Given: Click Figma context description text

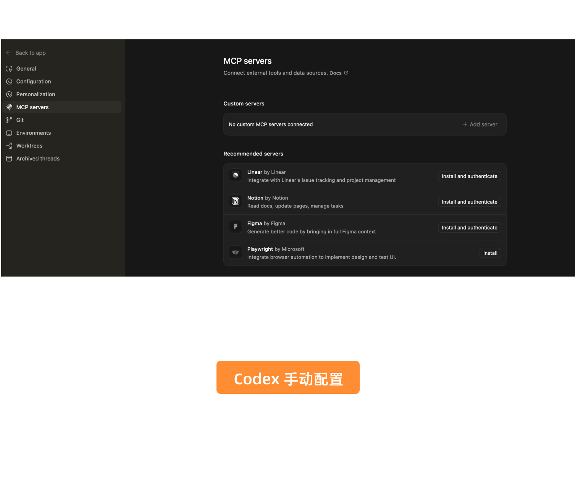Looking at the screenshot, I should 312,231.
